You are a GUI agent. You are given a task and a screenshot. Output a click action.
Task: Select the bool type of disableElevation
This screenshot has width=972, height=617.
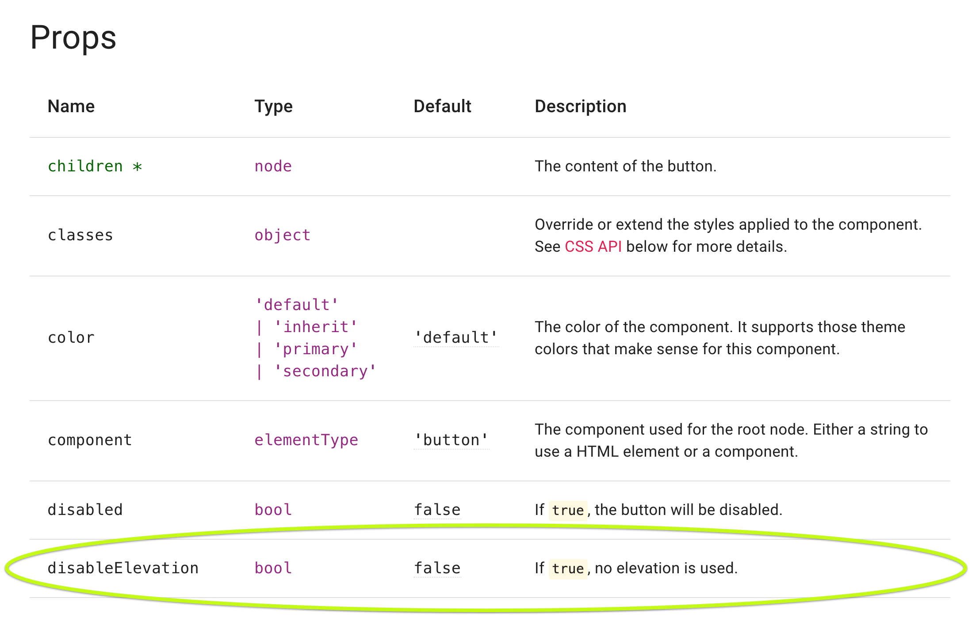272,568
